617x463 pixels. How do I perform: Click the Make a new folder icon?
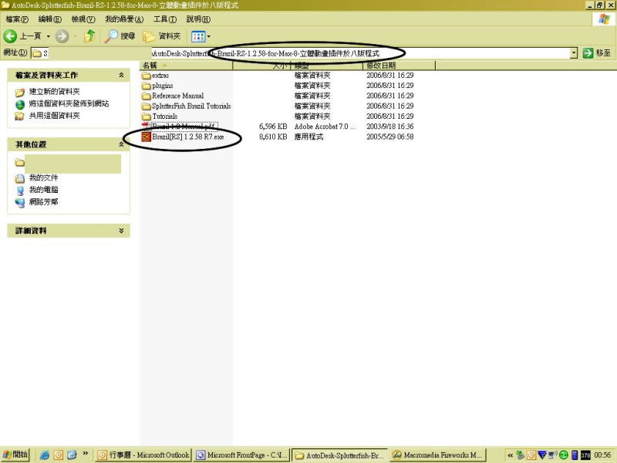coord(20,92)
